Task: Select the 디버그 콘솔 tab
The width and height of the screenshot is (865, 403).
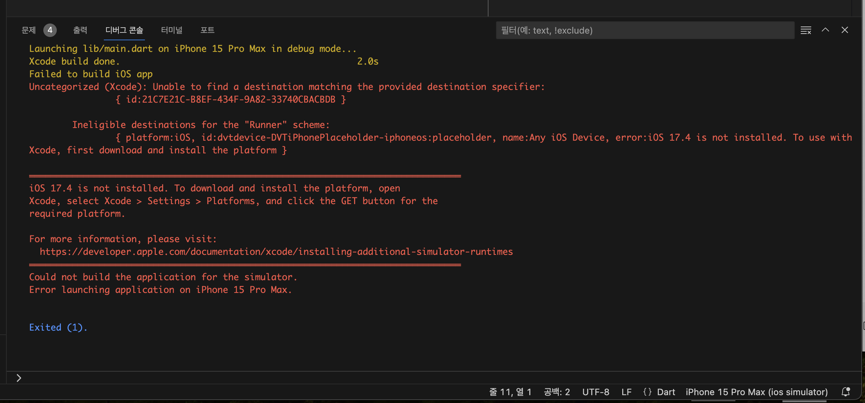Action: [124, 30]
